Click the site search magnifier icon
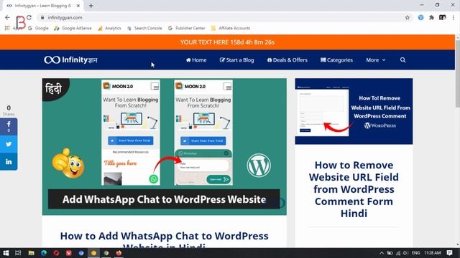This screenshot has width=460, height=258. (402, 60)
